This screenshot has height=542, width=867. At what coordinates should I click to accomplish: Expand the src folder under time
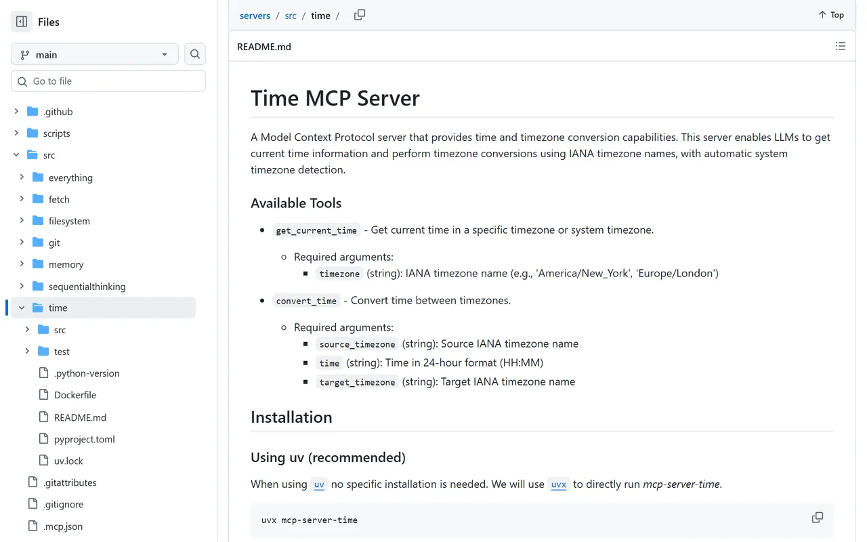pyautogui.click(x=27, y=329)
